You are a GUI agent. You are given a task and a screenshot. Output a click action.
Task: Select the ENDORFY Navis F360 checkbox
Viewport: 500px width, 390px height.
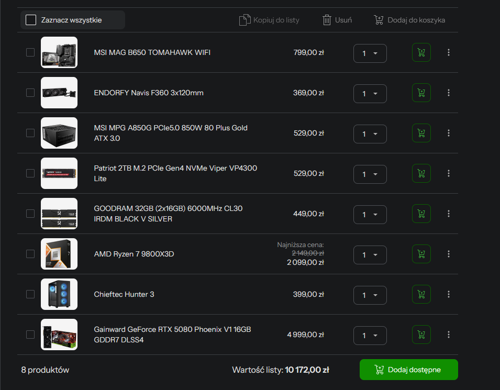[30, 93]
